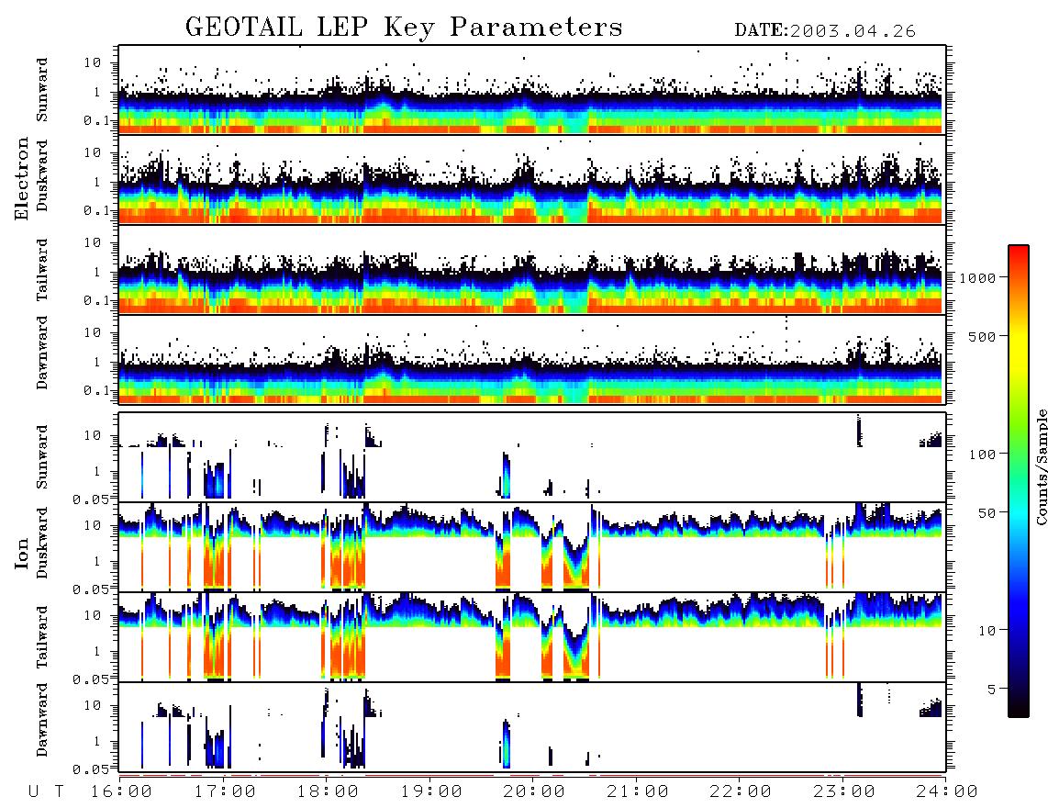Select the Electron "Tailward" panel label

[x=42, y=270]
